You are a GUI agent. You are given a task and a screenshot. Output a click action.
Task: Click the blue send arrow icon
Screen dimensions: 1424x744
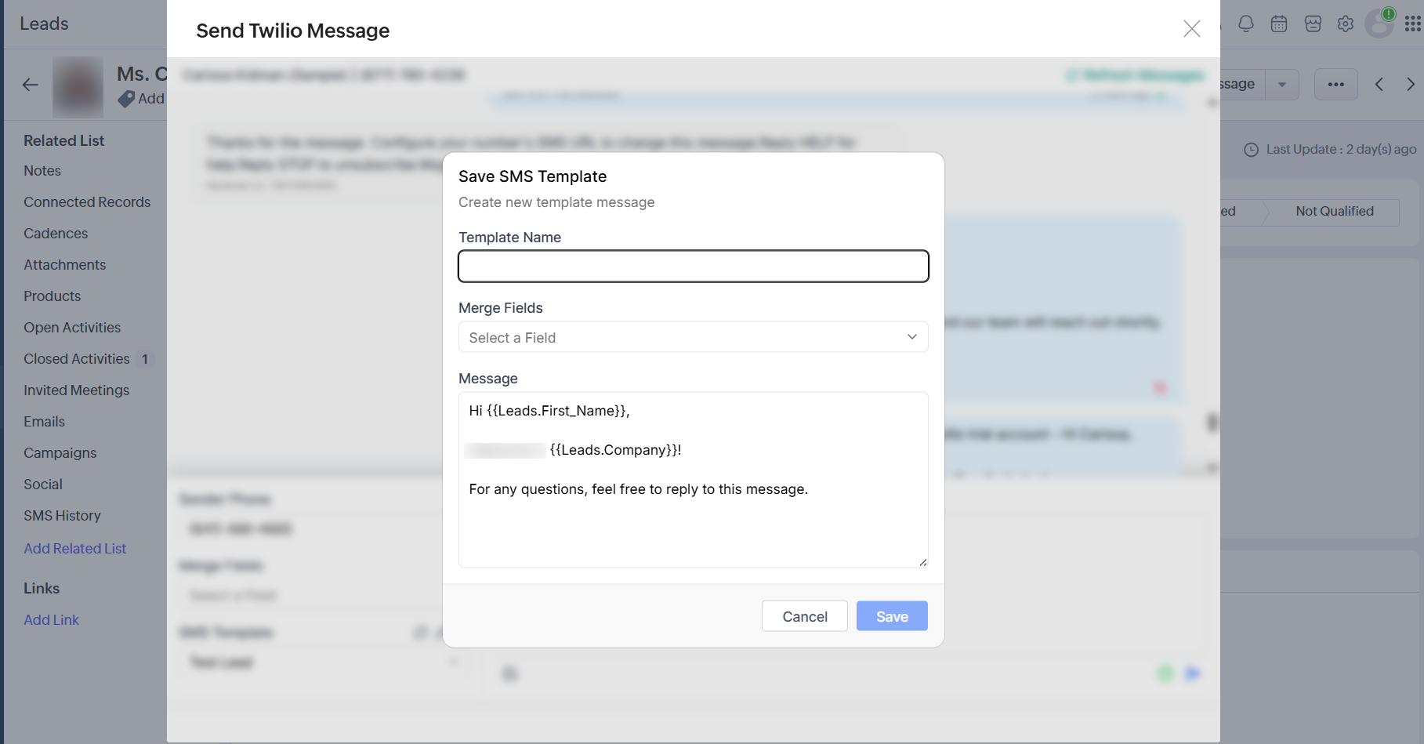tap(1193, 673)
